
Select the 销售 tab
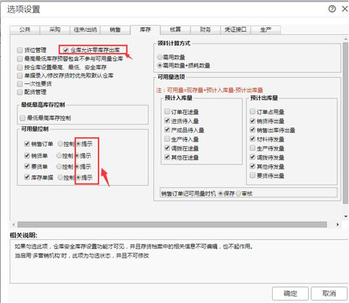point(115,30)
